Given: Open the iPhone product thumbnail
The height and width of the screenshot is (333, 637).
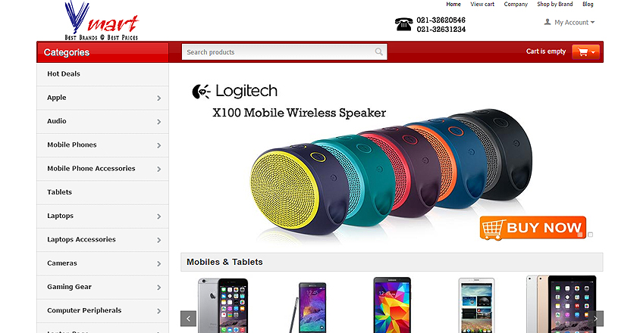Looking at the screenshot, I should coord(223,305).
